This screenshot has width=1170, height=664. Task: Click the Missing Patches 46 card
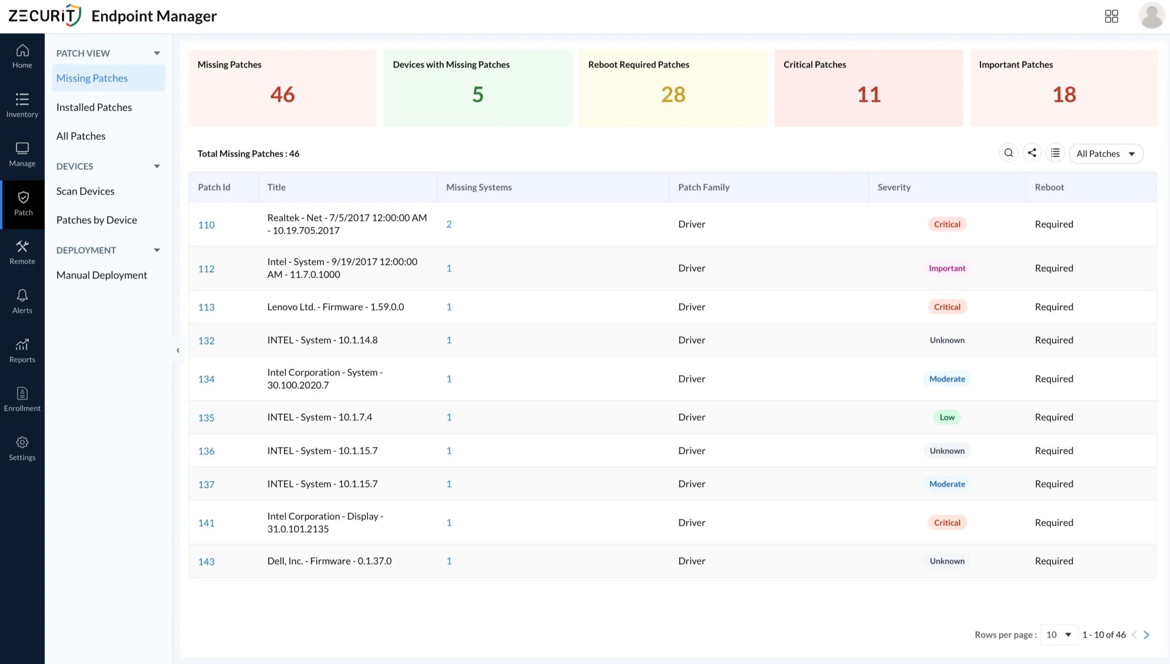click(x=282, y=88)
